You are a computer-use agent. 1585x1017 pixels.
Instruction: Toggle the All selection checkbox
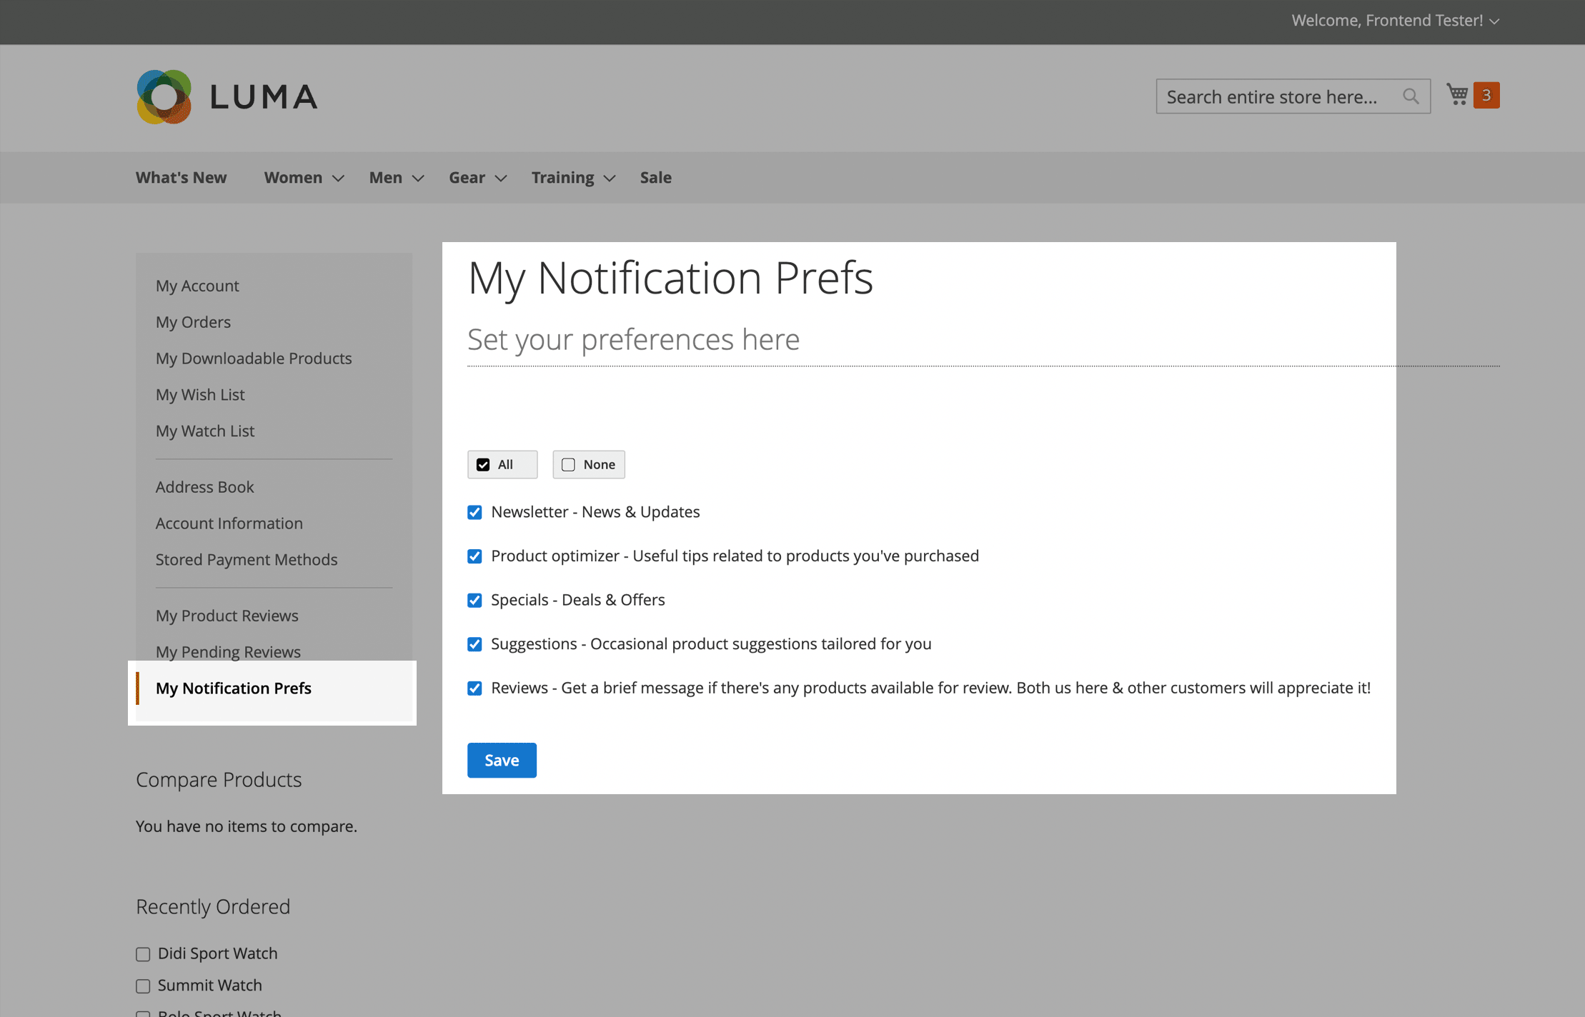[483, 465]
